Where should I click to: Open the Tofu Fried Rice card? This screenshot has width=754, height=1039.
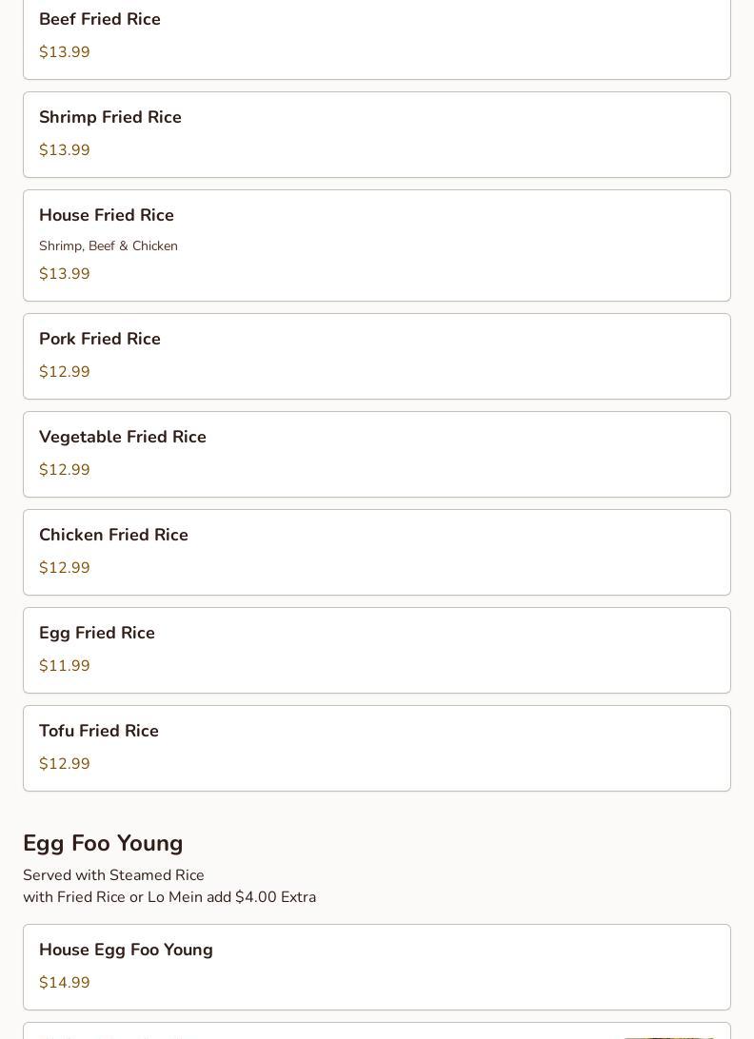(x=377, y=748)
